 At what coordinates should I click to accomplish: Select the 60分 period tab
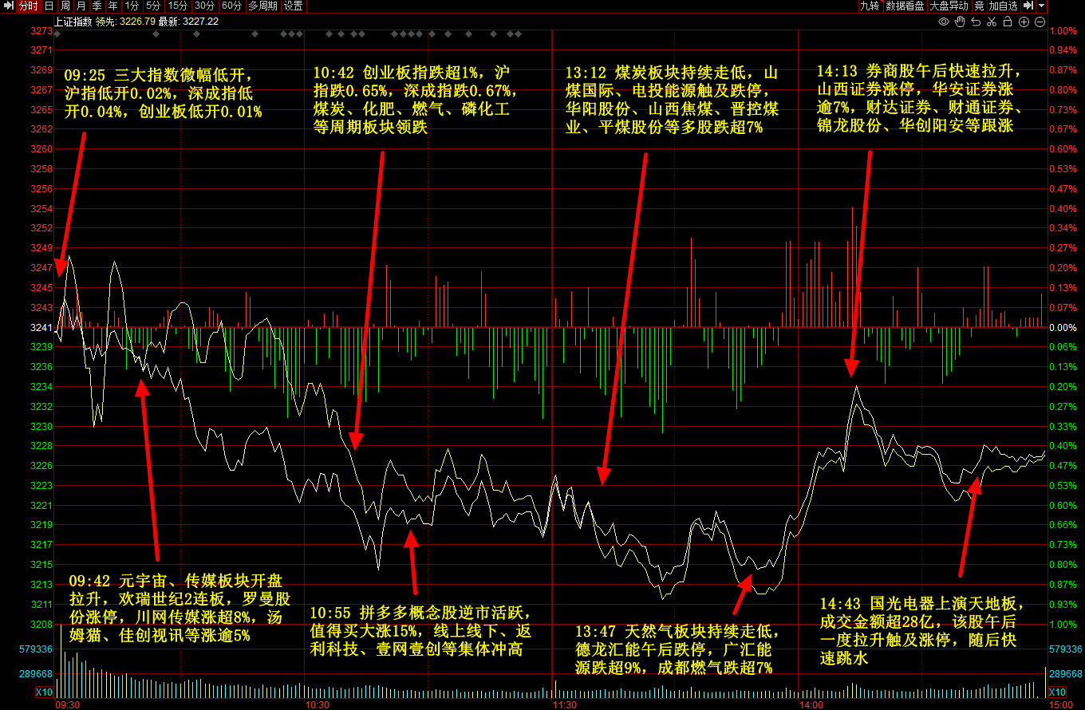point(231,6)
